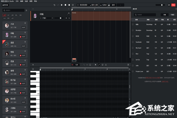Favorite singer 徐梦甜 with its star
The width and height of the screenshot is (177, 118).
point(25,88)
